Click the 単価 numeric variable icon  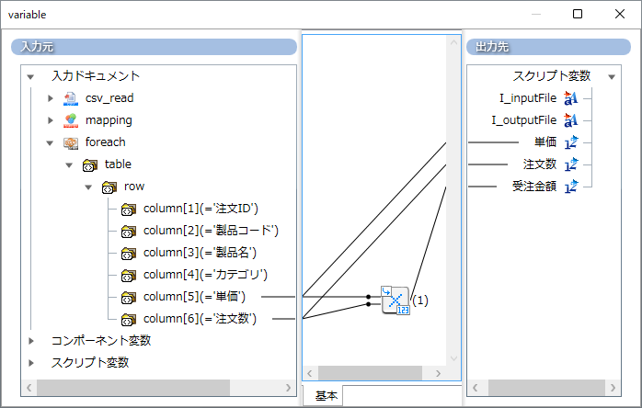[x=571, y=142]
